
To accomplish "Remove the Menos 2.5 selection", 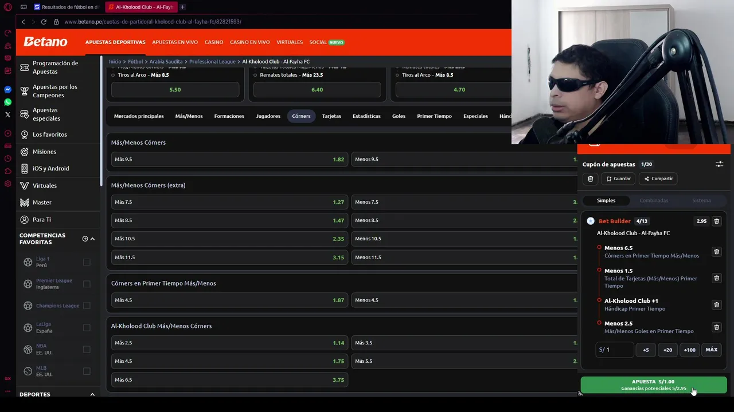I will tap(716, 327).
